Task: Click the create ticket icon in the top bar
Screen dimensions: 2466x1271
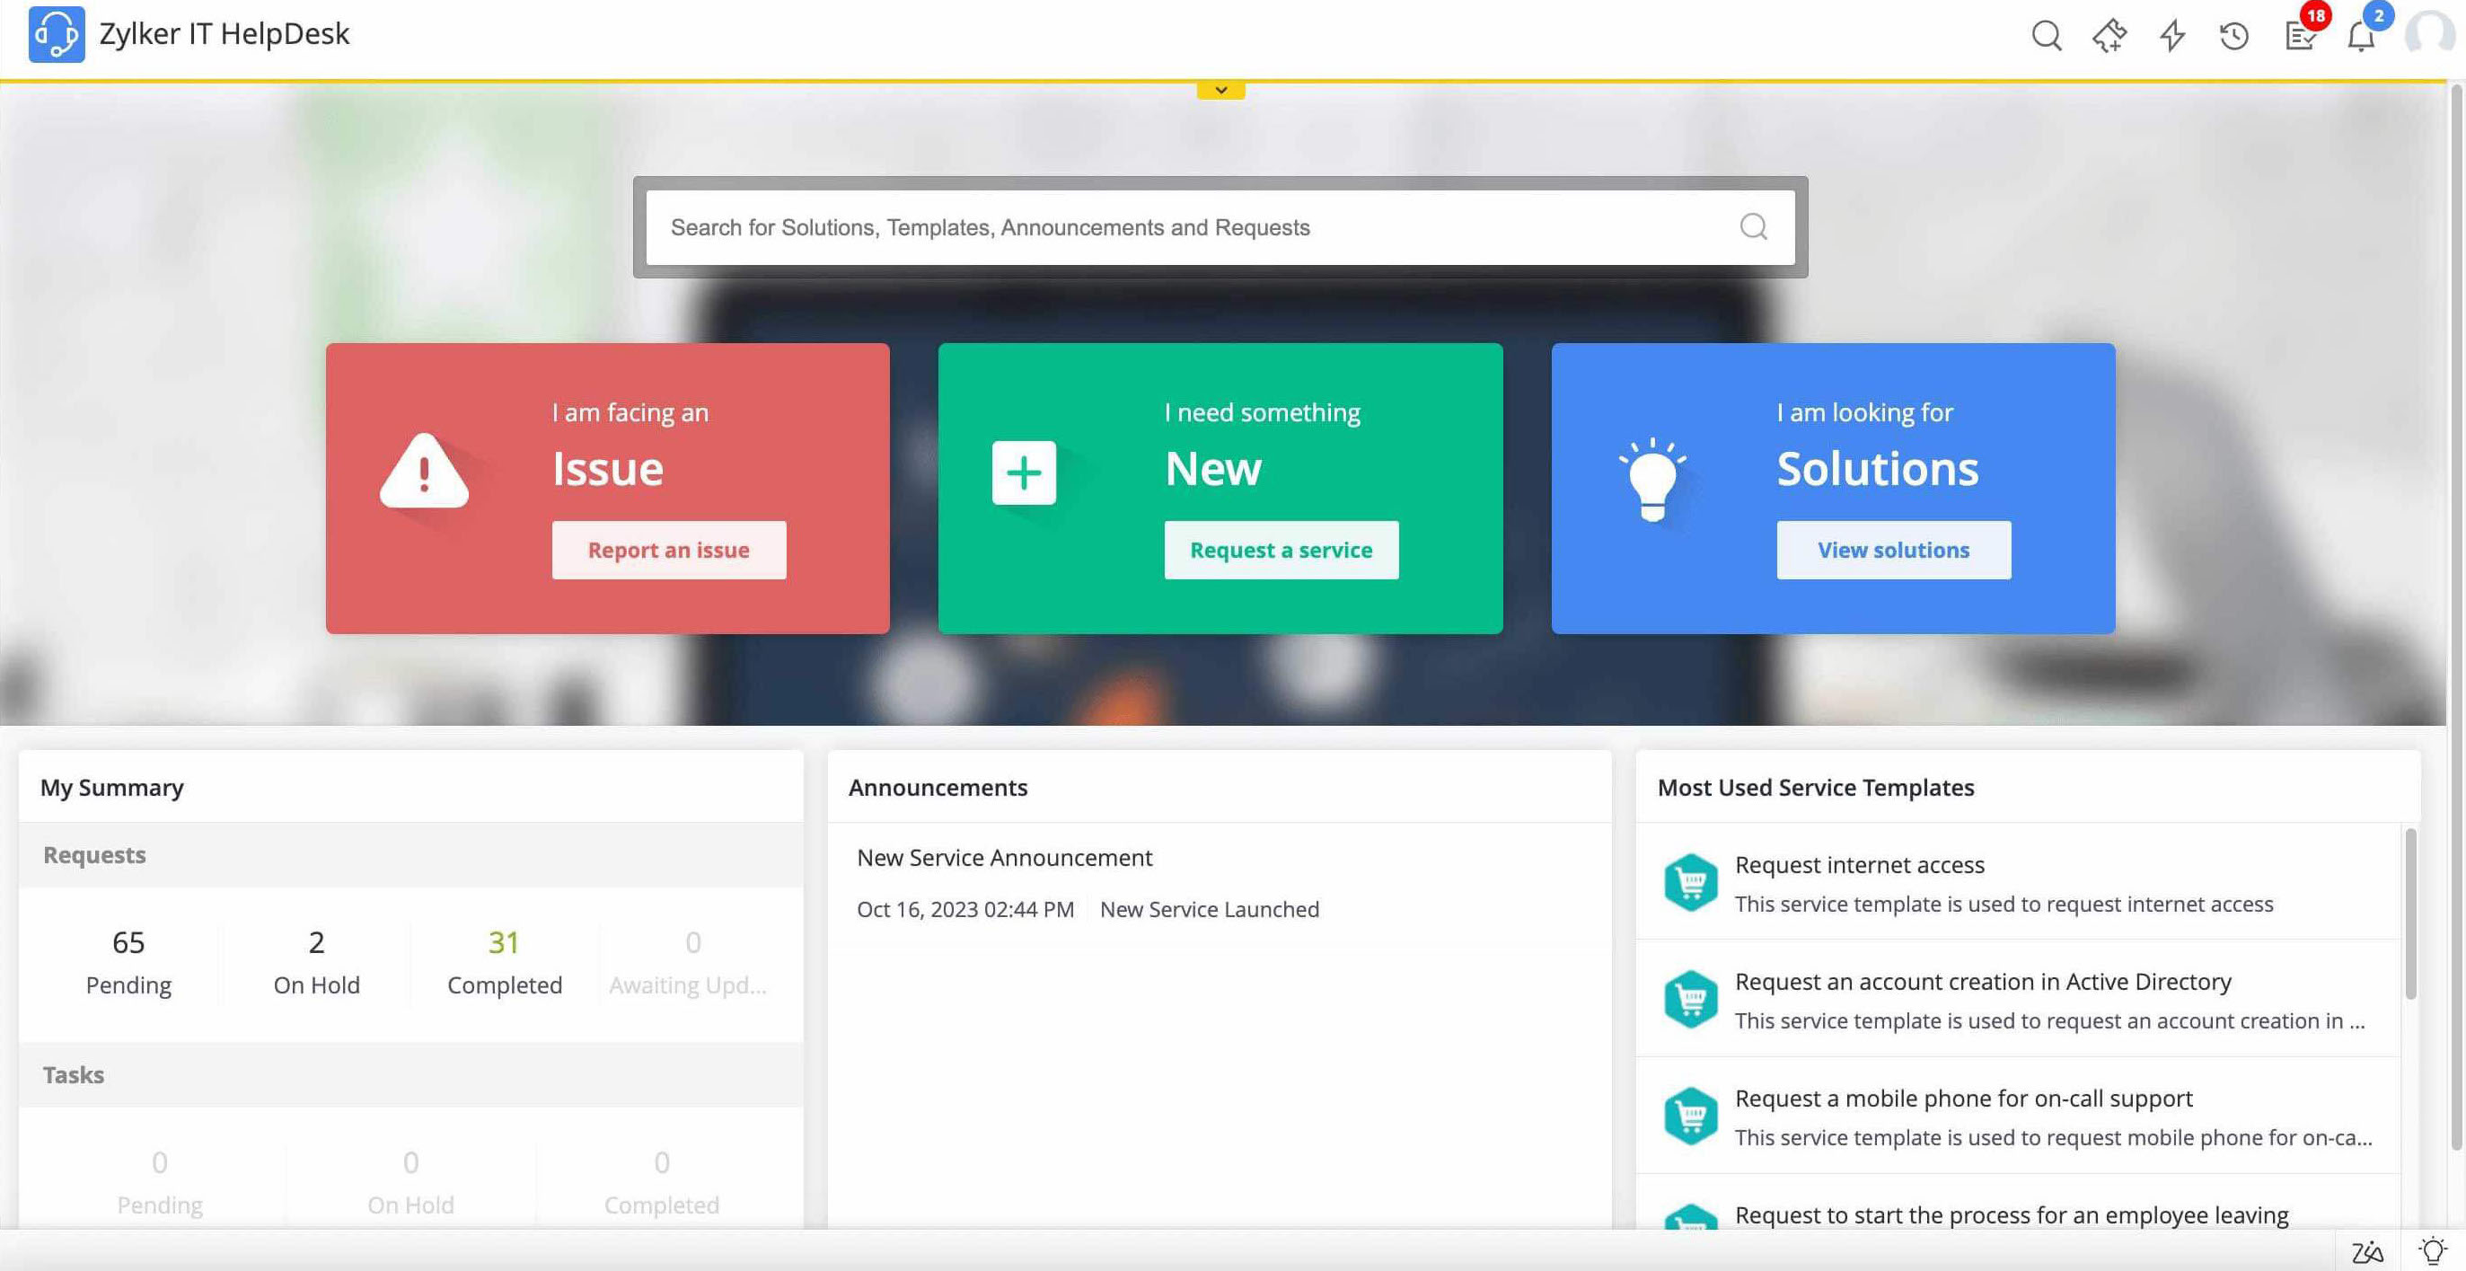Action: 2109,37
